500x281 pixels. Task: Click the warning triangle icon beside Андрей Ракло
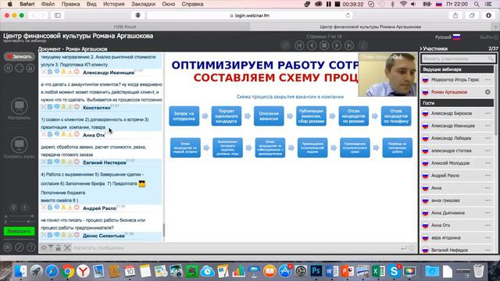click(70, 208)
